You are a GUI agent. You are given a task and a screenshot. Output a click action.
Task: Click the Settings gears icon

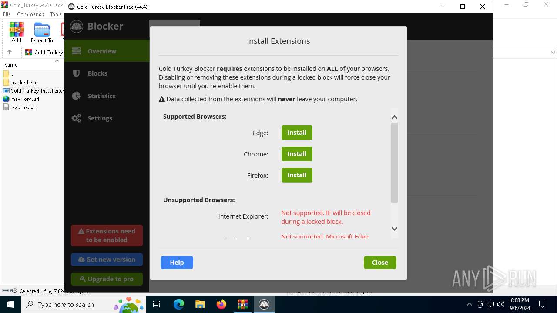pos(77,118)
